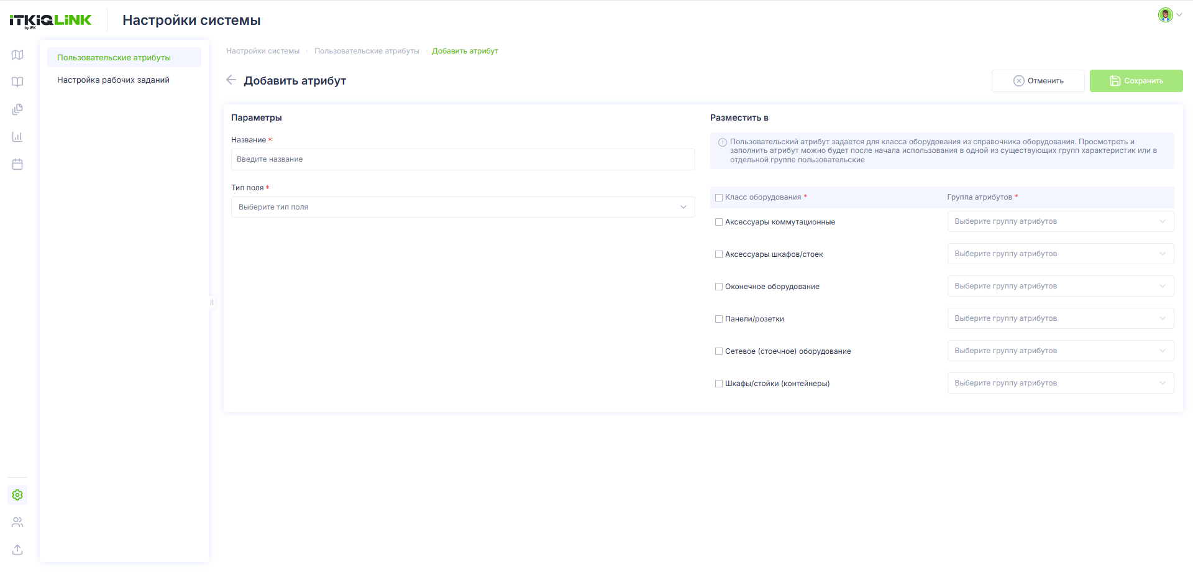Image resolution: width=1193 pixels, height=572 pixels.
Task: Open attribute group dropdown for Оконечное оборудование
Action: coord(1061,286)
